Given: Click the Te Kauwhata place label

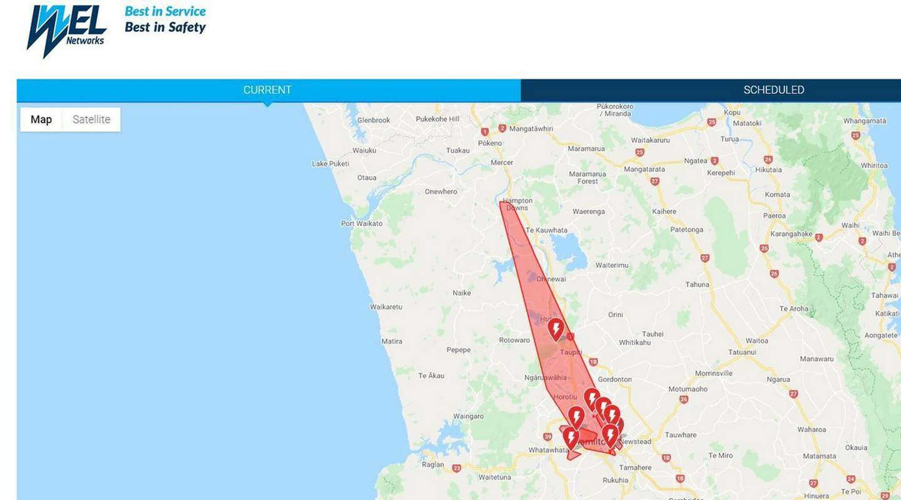Looking at the screenshot, I should click(x=546, y=230).
